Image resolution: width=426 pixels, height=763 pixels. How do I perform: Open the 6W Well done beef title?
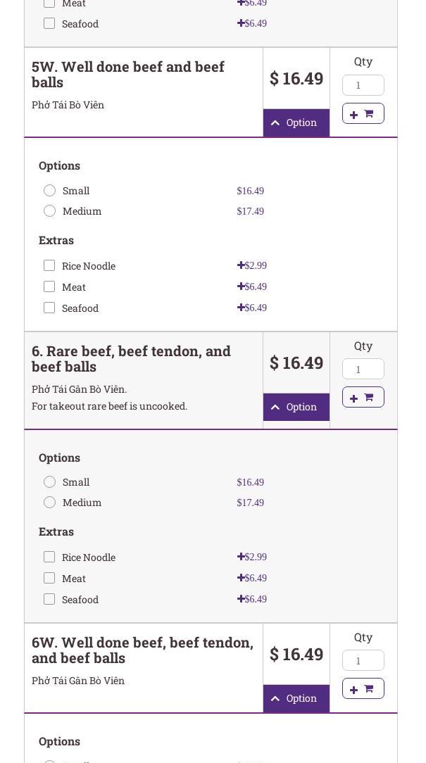pyautogui.click(x=142, y=650)
